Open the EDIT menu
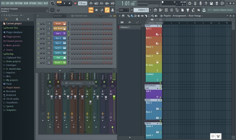Screen dimensions: 236x140 click(7, 3)
